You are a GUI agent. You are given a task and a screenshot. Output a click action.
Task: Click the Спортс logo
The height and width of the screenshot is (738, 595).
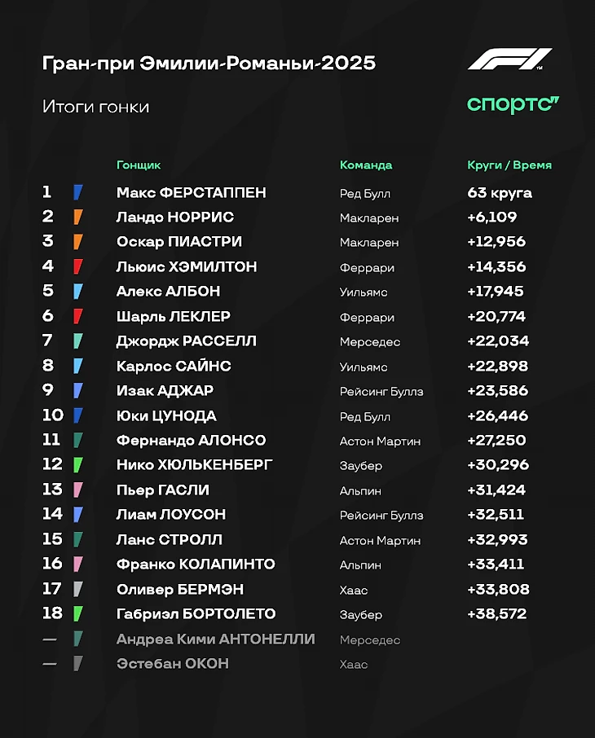(x=513, y=104)
